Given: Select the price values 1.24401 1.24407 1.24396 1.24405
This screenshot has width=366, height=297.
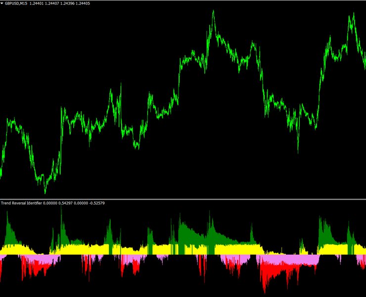Looking at the screenshot, I should [60, 3].
